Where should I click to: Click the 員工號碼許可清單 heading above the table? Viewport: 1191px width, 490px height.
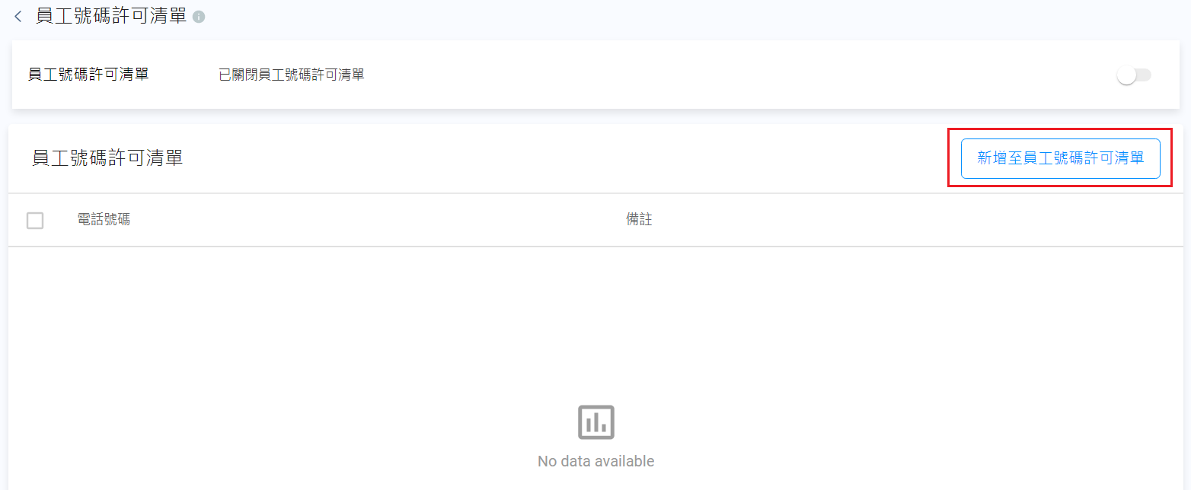tap(107, 157)
